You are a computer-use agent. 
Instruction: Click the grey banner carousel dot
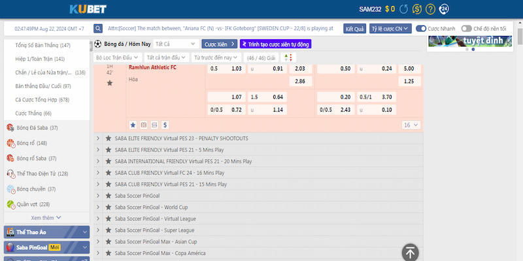(x=467, y=50)
